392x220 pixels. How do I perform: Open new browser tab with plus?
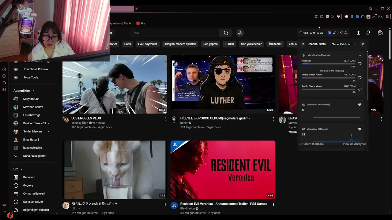pos(137,9)
